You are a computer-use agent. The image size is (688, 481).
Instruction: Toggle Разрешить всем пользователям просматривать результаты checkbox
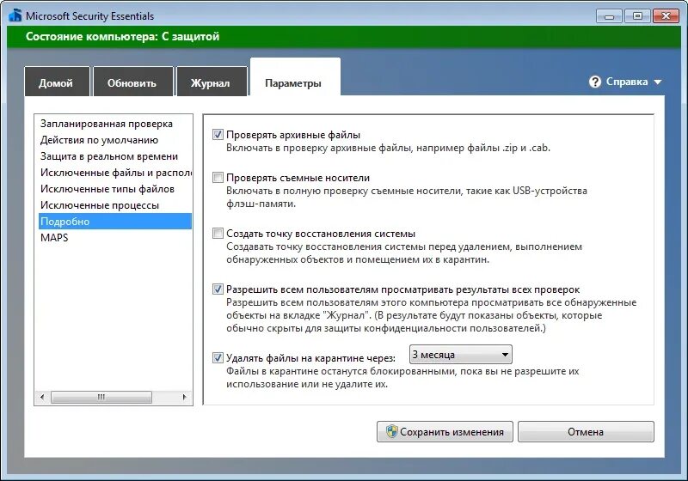(218, 289)
